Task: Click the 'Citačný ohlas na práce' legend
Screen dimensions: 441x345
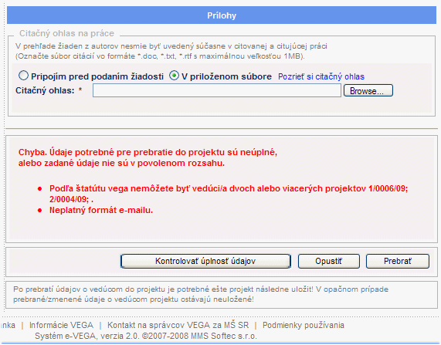Action: [x=66, y=33]
